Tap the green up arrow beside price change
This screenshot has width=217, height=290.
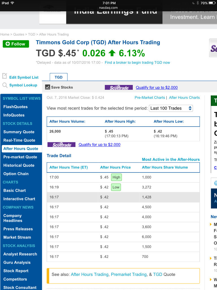[112, 53]
